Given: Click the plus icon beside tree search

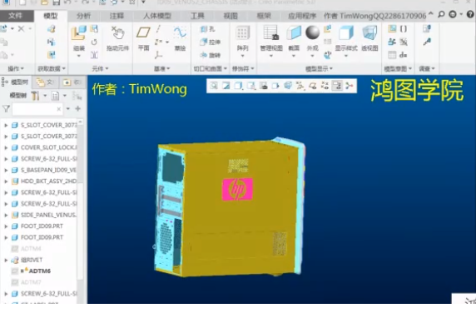Looking at the screenshot, I should pyautogui.click(x=78, y=109).
